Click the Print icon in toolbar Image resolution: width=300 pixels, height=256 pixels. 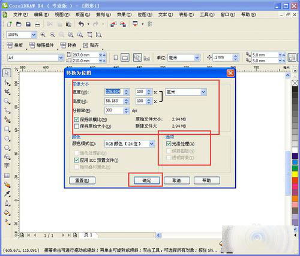point(38,25)
